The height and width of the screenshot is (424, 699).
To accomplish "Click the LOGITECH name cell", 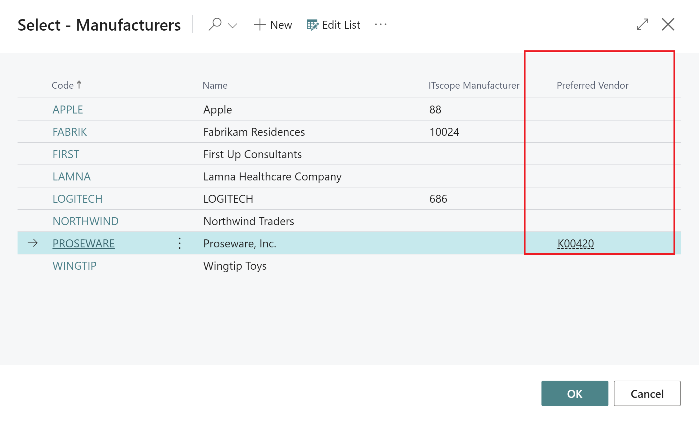I will pyautogui.click(x=228, y=199).
